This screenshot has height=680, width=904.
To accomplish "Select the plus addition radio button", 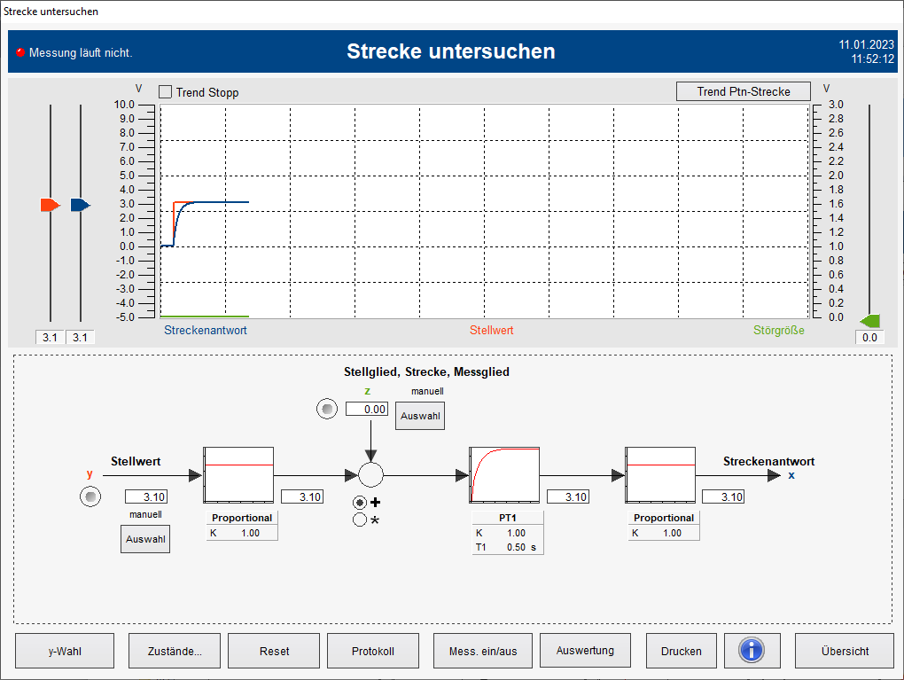I will click(360, 503).
